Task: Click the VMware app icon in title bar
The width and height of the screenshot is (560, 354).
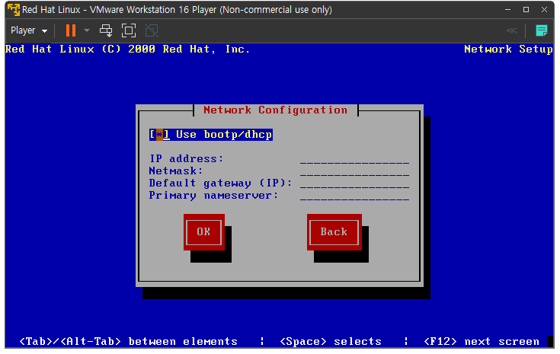Action: point(14,10)
